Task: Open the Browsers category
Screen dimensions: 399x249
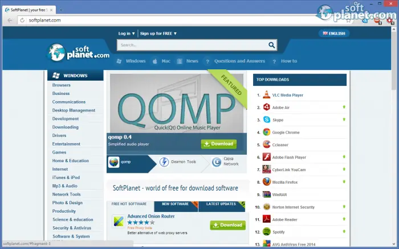Action: pyautogui.click(x=62, y=85)
